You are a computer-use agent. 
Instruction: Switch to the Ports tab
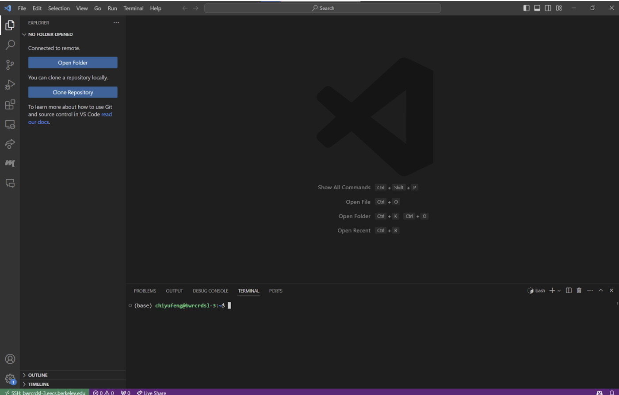coord(275,291)
